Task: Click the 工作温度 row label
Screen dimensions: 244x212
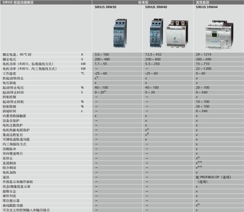Action: point(9,73)
